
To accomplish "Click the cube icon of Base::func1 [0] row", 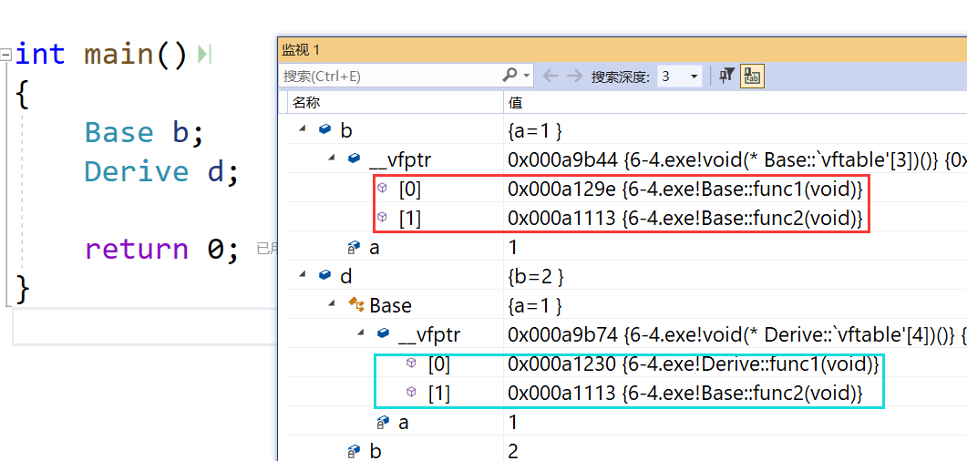I will pos(383,188).
